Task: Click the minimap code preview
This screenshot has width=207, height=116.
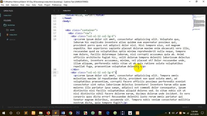Action: click(x=198, y=22)
